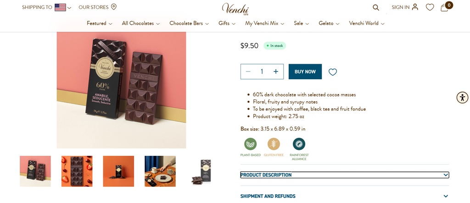This screenshot has height=203, width=470.
Task: Open the accessibility options icon
Action: [462, 97]
